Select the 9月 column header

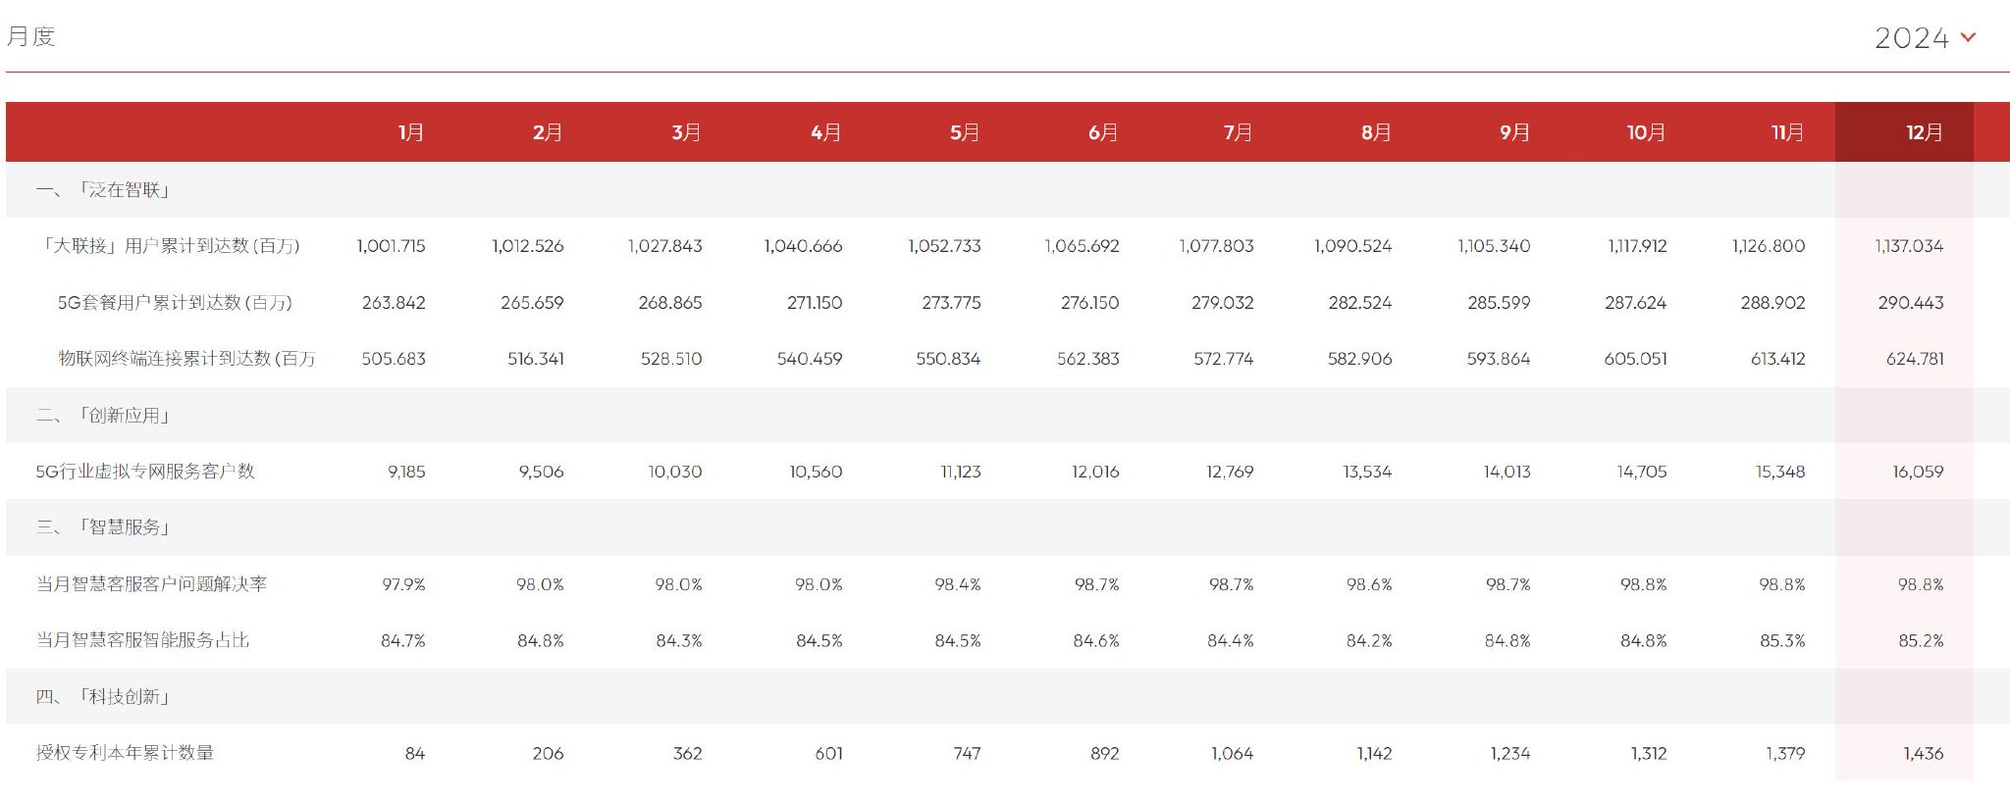(x=1514, y=132)
